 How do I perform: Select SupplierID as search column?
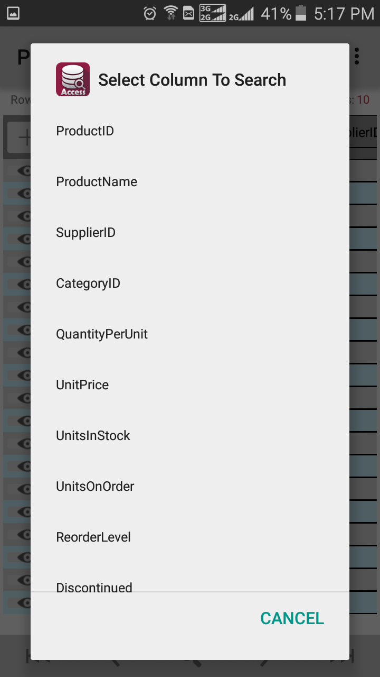[85, 232]
